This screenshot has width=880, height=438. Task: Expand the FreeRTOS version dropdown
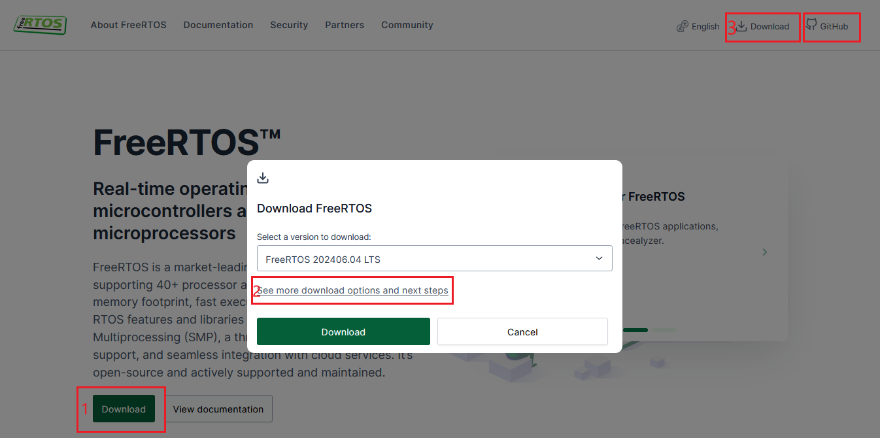click(x=435, y=258)
